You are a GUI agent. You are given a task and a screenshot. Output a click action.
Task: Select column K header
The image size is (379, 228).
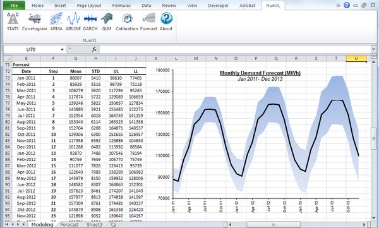click(155, 58)
